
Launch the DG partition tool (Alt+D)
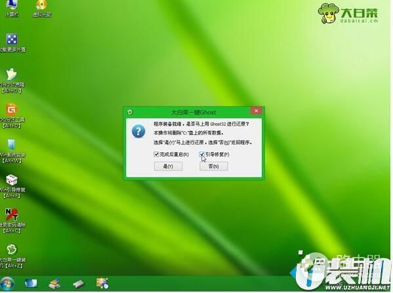pyautogui.click(x=12, y=116)
